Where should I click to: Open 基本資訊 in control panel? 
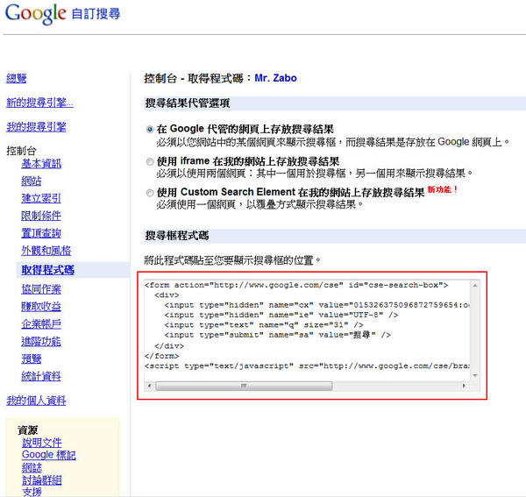coord(41,164)
